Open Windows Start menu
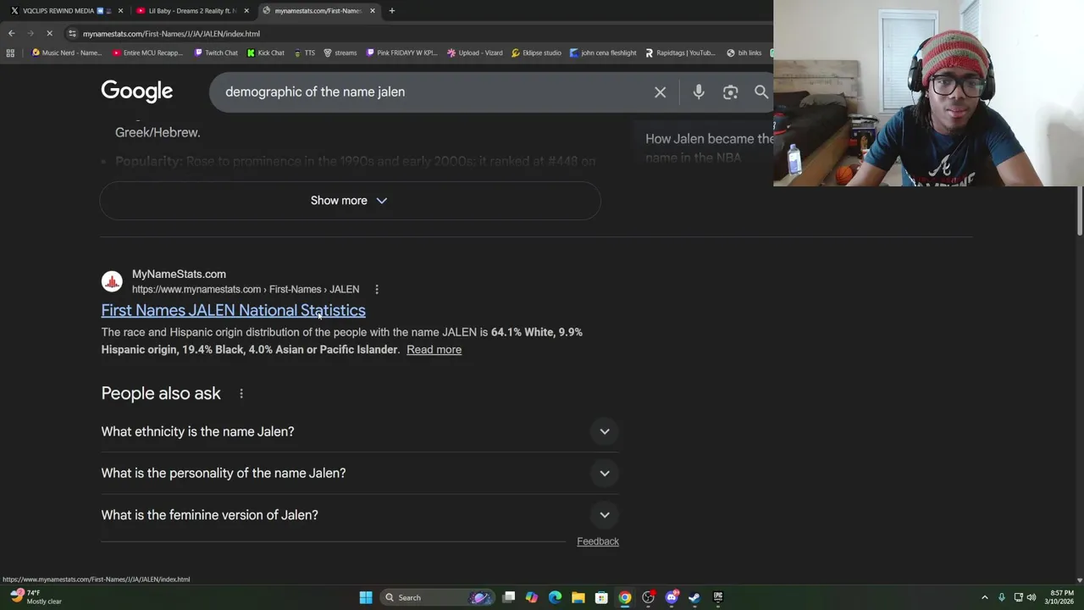Screen dimensions: 1084x610 tap(366, 597)
